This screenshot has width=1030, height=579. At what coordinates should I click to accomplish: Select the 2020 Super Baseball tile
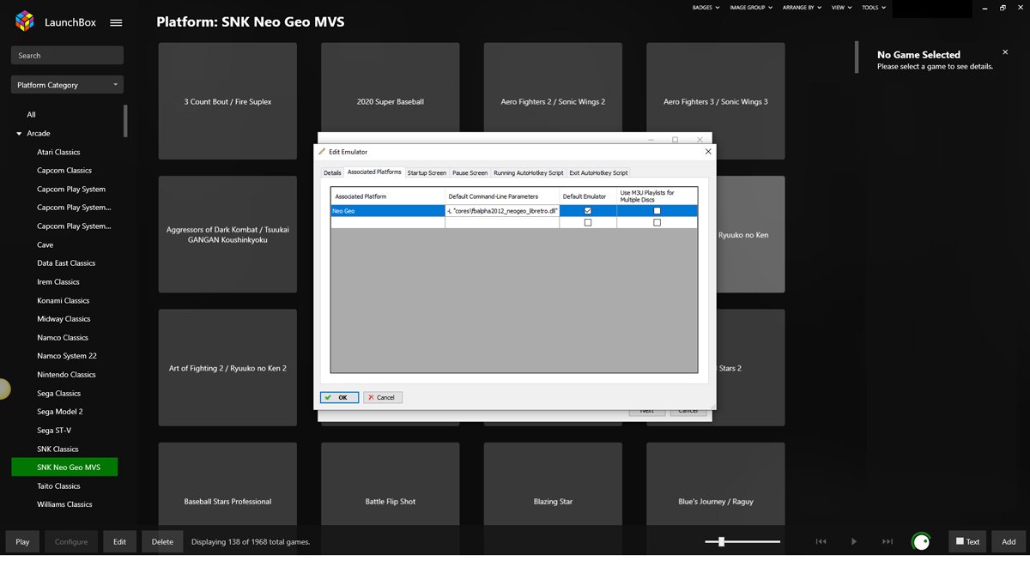pos(391,101)
